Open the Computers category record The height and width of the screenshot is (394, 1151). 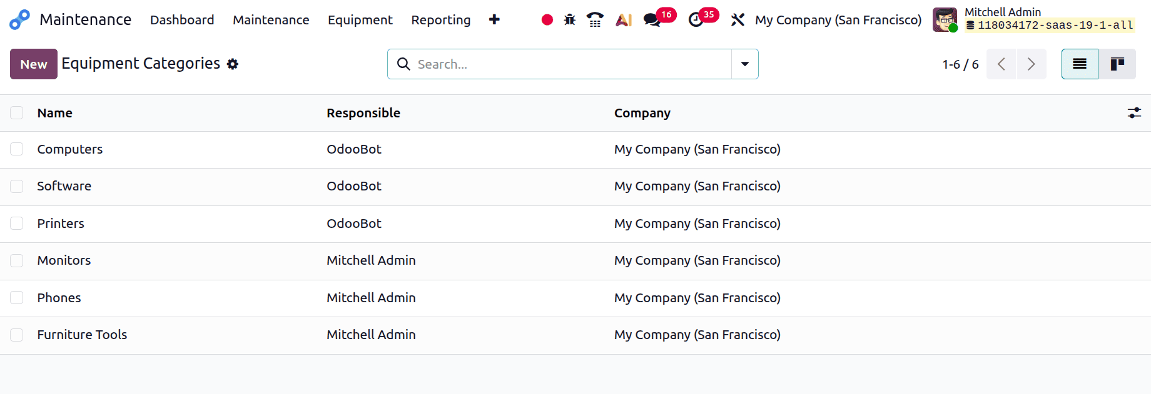(x=70, y=149)
